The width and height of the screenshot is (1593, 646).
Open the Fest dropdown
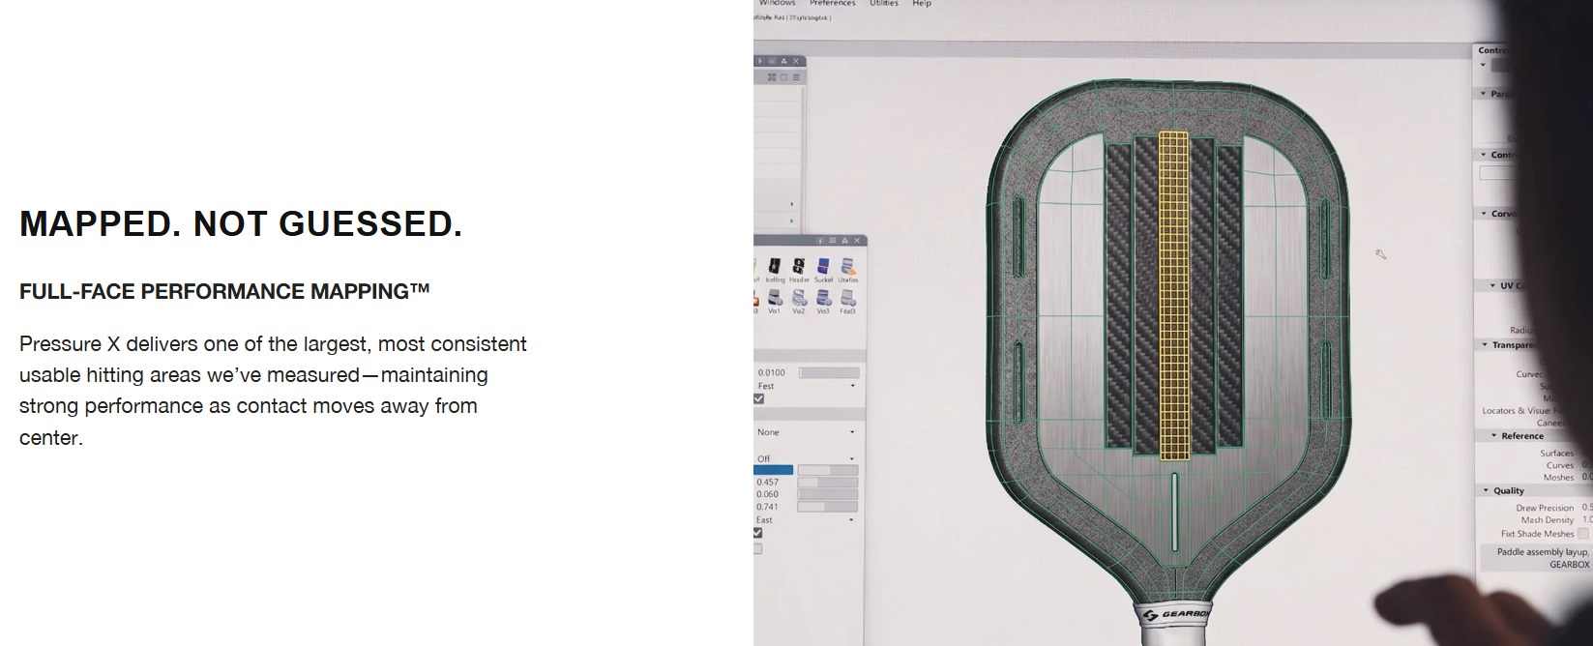coord(807,386)
